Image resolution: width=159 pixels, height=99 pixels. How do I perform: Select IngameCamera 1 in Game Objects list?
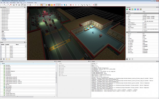[x=5, y=30]
